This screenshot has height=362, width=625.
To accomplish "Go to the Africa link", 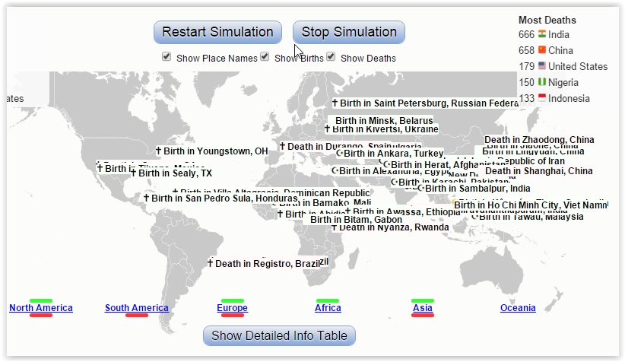I will pos(328,308).
